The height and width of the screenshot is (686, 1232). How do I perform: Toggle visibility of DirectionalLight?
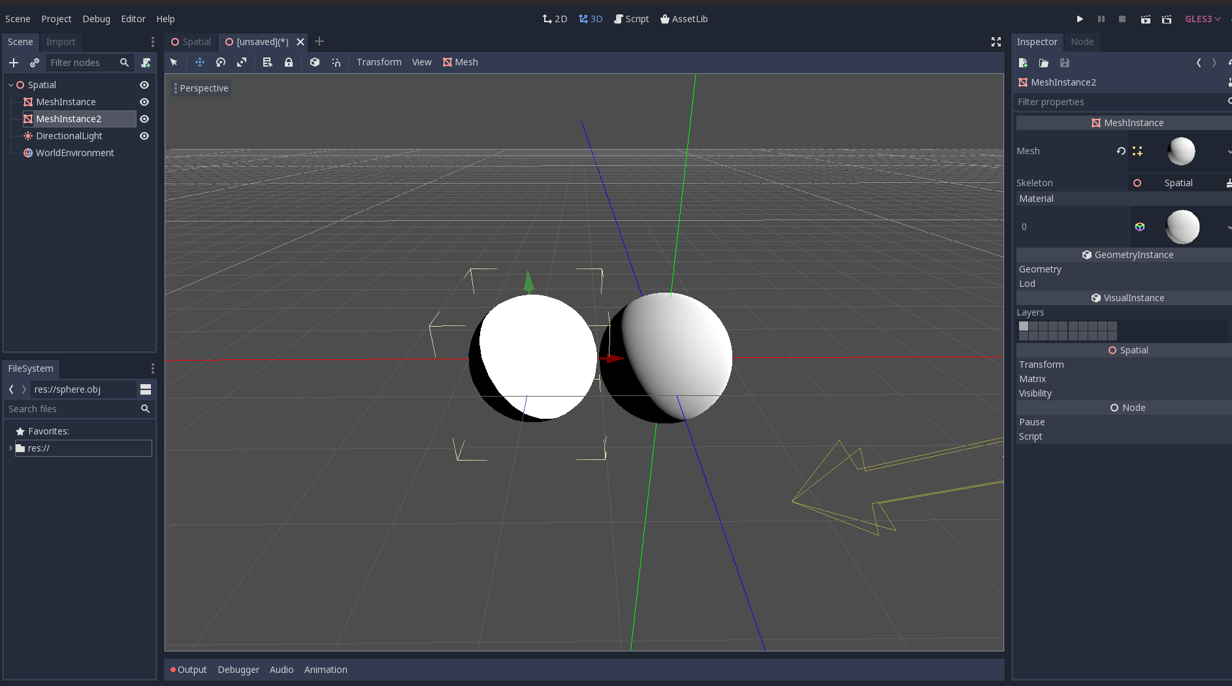click(x=144, y=136)
